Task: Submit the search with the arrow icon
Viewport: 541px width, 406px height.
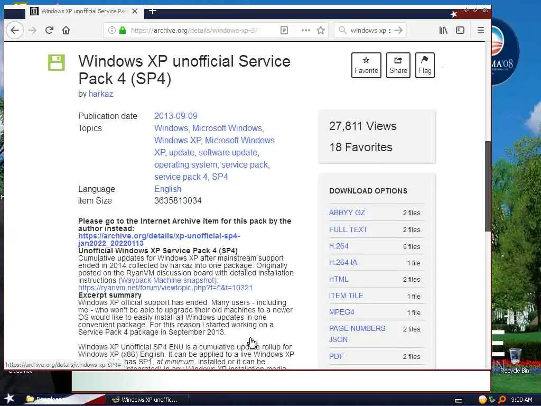Action: click(398, 30)
